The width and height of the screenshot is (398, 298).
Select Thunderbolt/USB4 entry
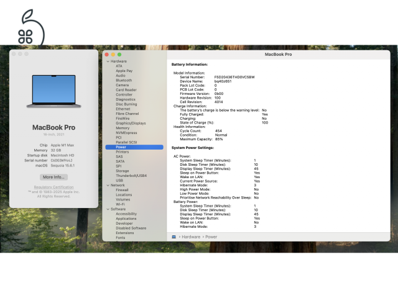(x=131, y=176)
